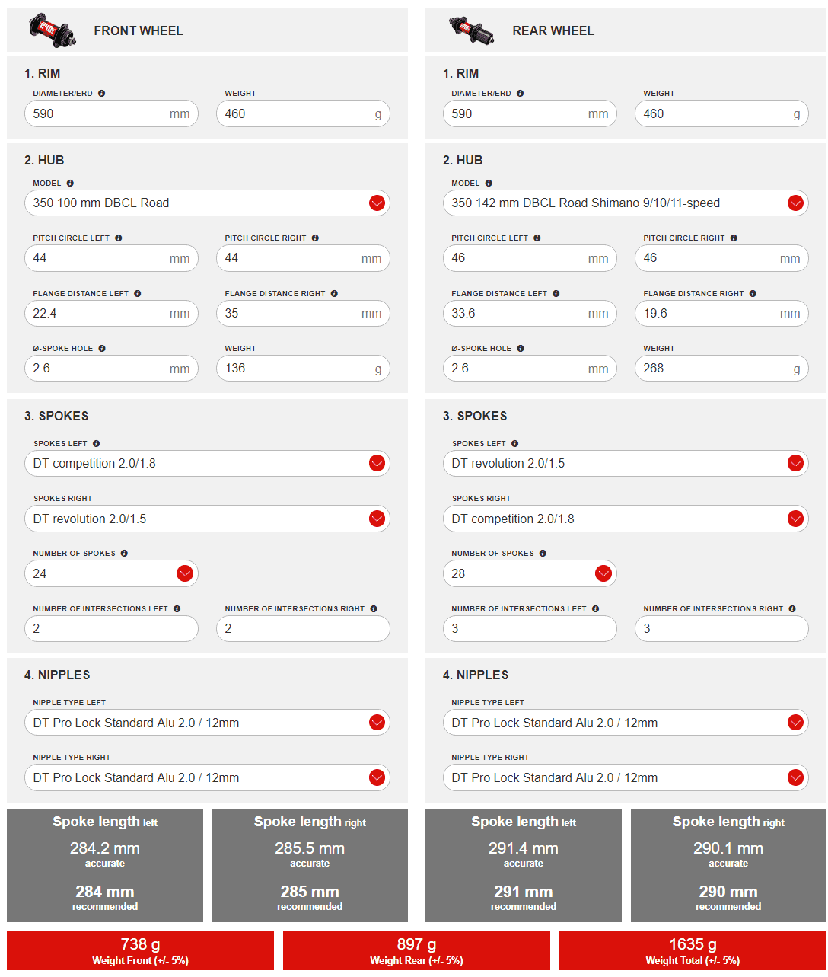
Task: Click info icon beside front Diameter/ERD label
Action: 101,93
